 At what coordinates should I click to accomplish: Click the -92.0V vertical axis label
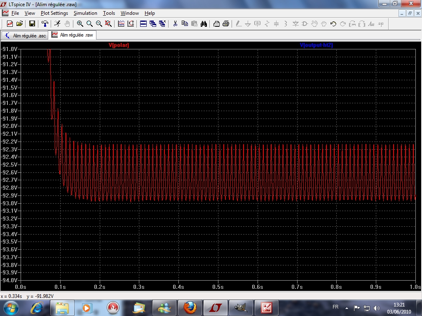pyautogui.click(x=10, y=126)
